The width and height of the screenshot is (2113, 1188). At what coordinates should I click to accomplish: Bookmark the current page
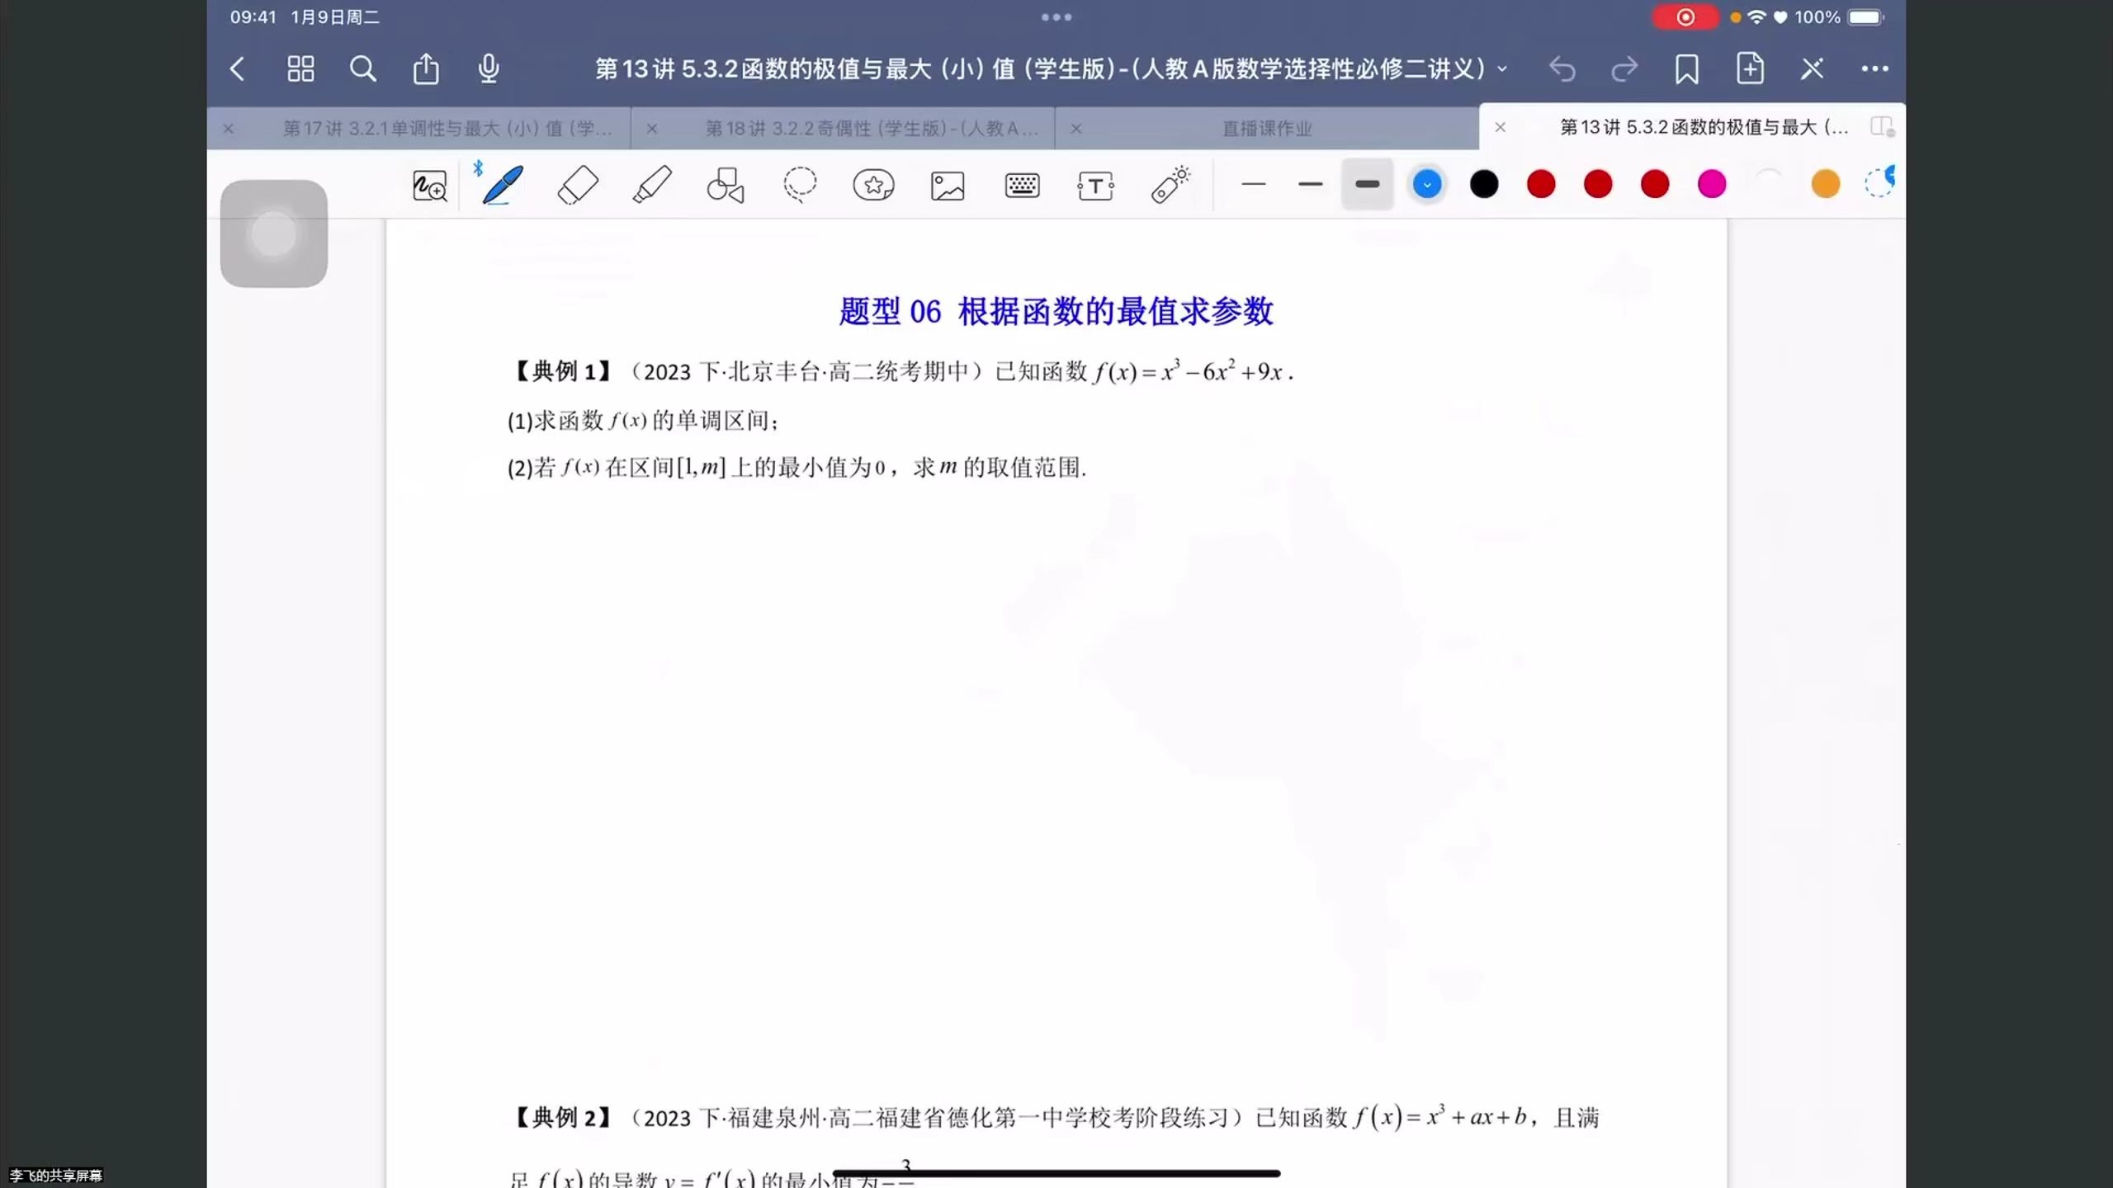[x=1687, y=68]
